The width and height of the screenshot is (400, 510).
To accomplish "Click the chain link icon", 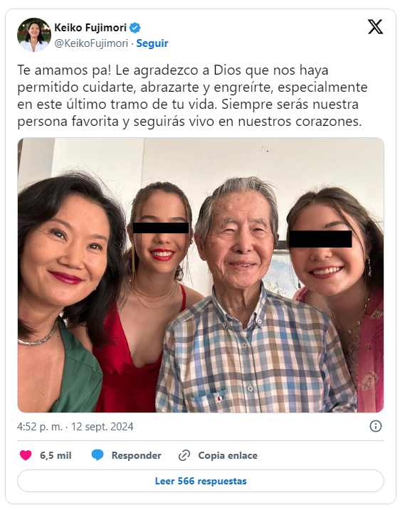I will coord(184,455).
